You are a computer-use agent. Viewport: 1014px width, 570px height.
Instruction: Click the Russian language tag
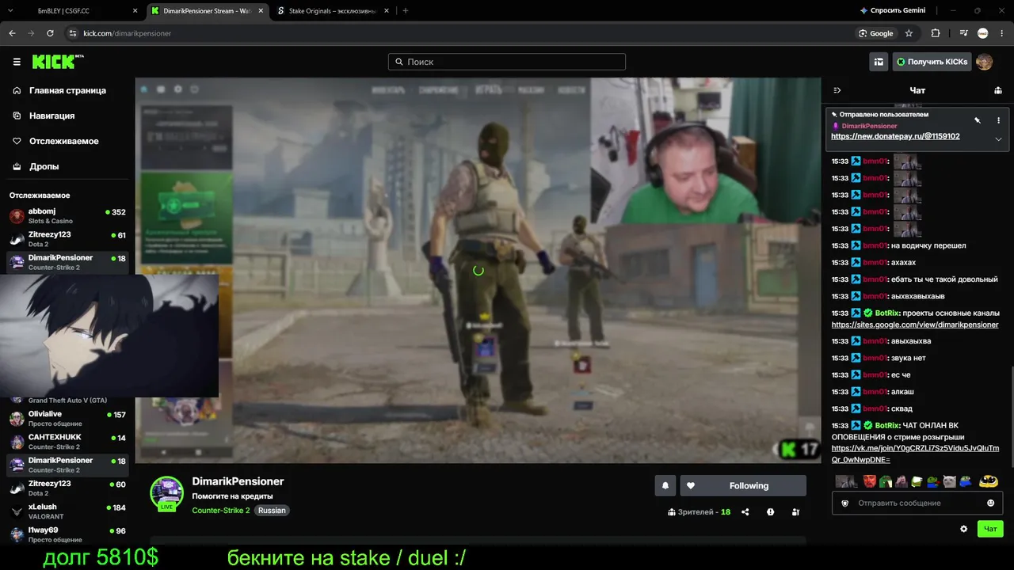[272, 511]
